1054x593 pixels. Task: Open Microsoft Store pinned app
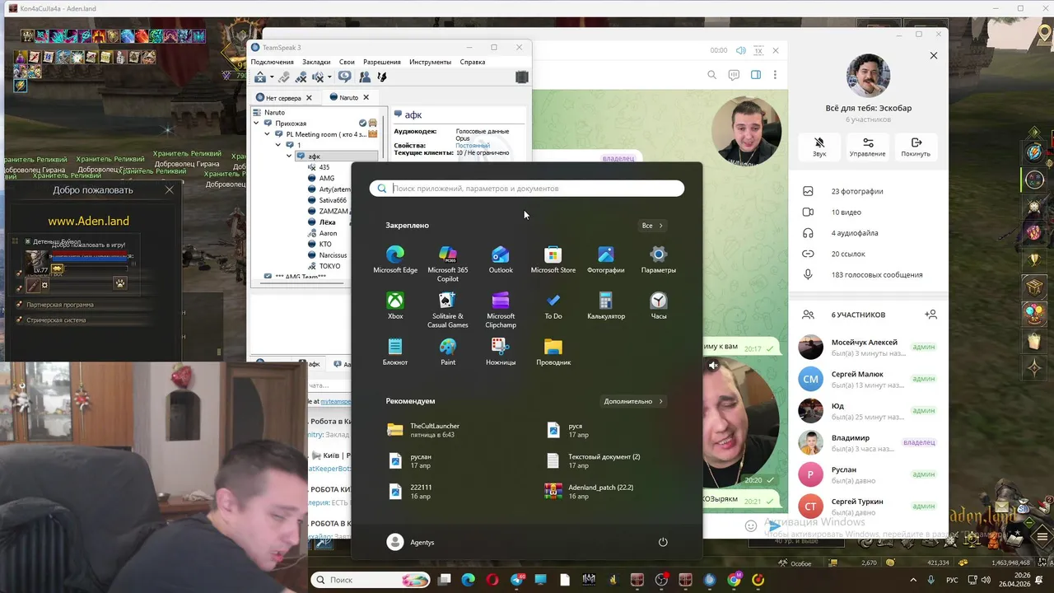tap(553, 259)
